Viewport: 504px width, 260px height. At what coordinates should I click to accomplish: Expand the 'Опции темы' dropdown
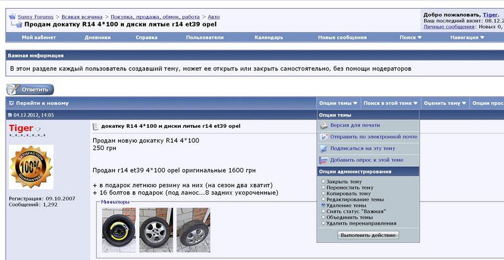[x=338, y=103]
